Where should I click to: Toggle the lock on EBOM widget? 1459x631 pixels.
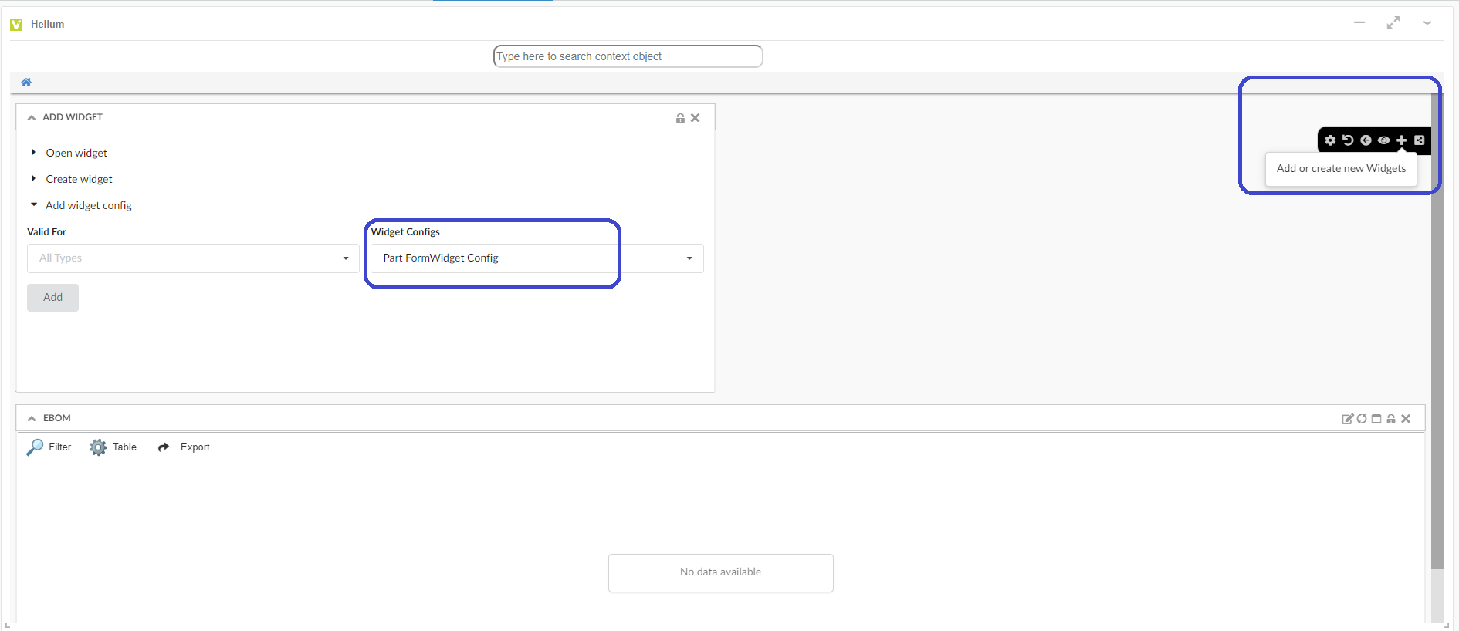click(1391, 419)
